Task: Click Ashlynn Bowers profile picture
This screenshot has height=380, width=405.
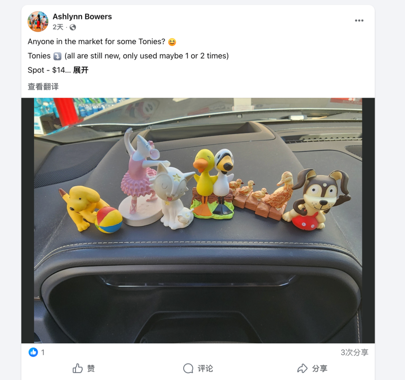Action: coord(38,21)
